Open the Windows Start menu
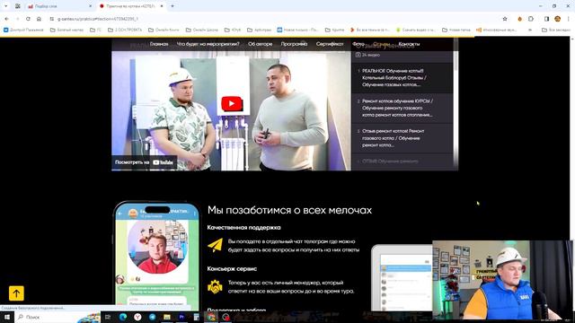The height and width of the screenshot is (323, 575). (7, 317)
